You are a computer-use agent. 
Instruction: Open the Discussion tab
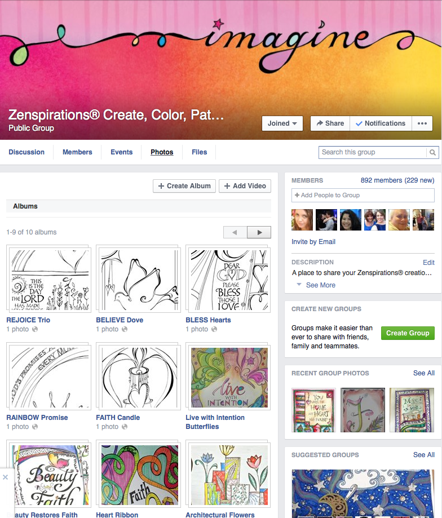coord(26,152)
